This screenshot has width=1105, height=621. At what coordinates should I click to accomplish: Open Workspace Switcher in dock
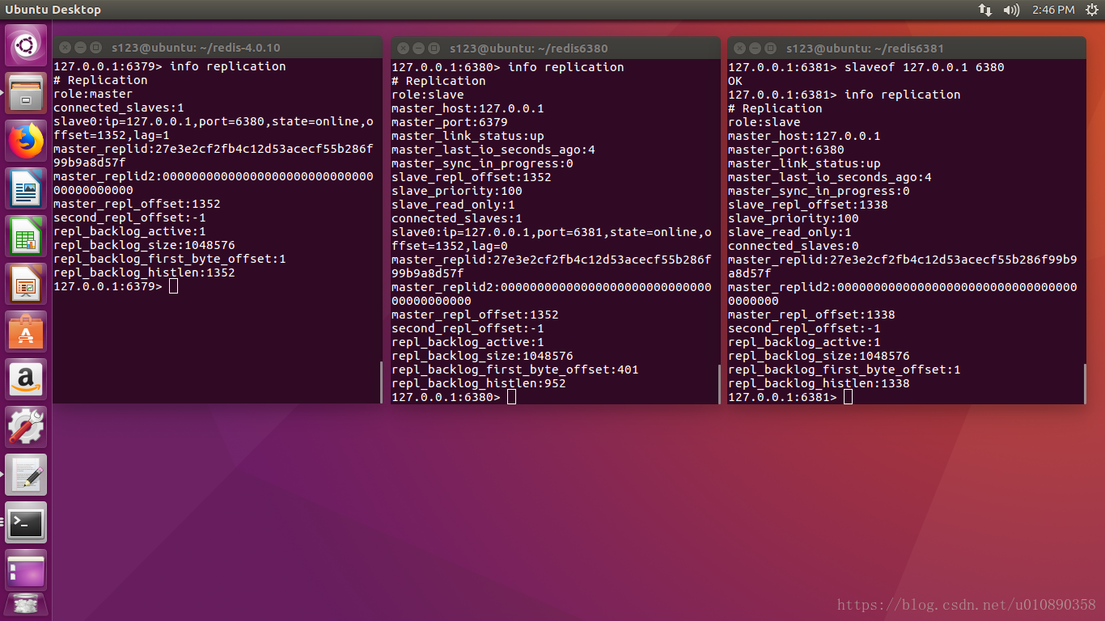[26, 570]
